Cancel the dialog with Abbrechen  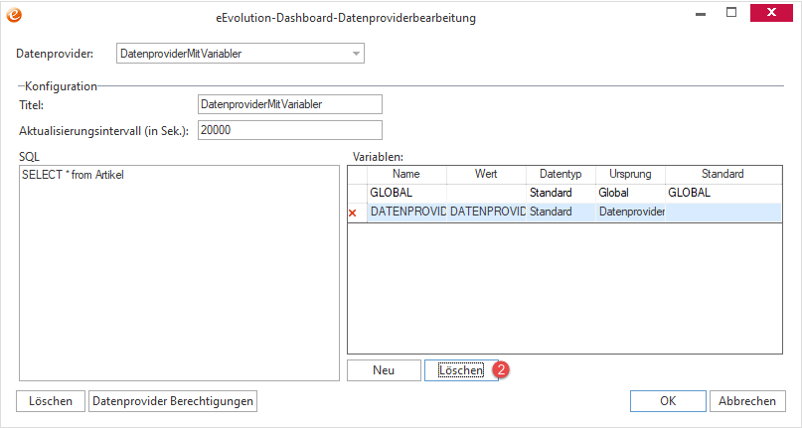point(747,401)
